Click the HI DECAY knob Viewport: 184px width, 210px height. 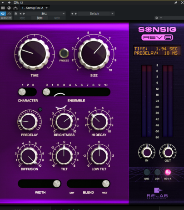point(99,122)
